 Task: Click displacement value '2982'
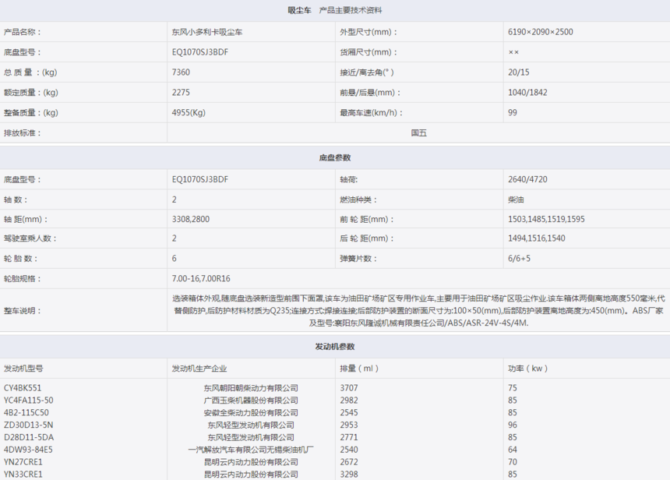349,401
